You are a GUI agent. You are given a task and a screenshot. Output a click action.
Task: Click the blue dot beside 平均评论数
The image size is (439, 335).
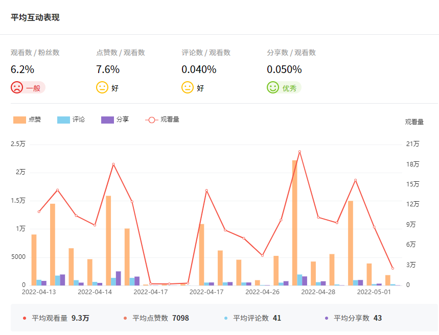(226, 318)
